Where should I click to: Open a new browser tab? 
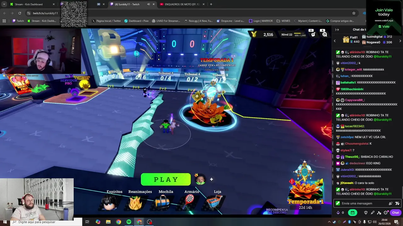211,4
